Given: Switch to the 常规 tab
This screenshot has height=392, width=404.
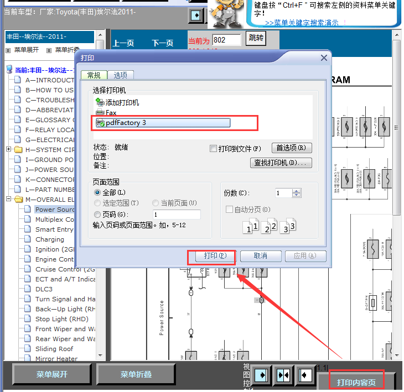Looking at the screenshot, I should click(x=94, y=75).
